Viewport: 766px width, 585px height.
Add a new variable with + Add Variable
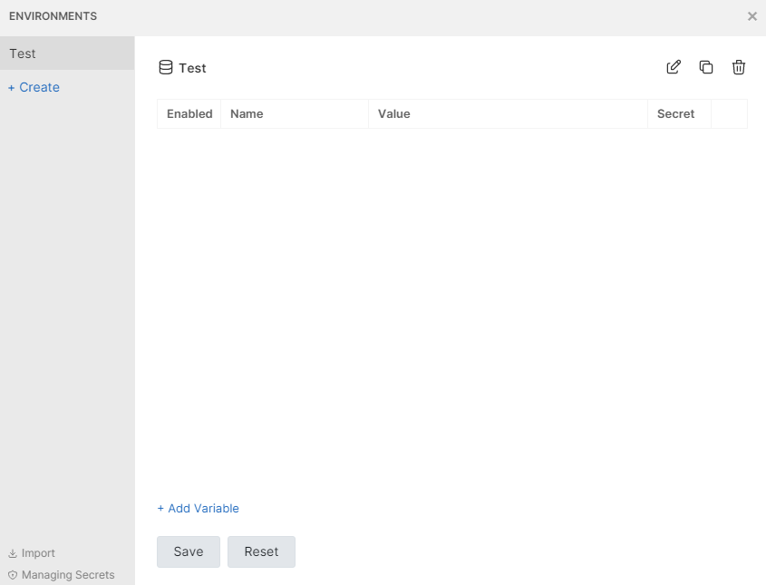pos(199,509)
